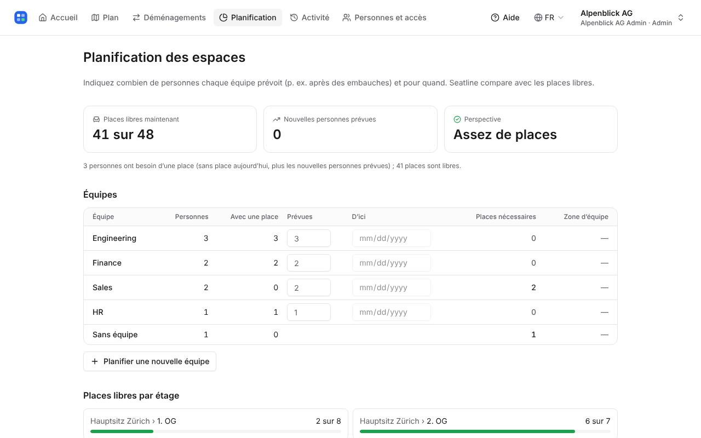Click the Engineering team name

[x=114, y=238]
